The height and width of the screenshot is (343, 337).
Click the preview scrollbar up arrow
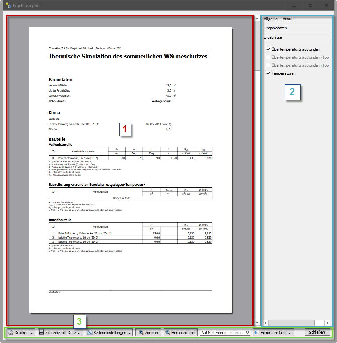click(257, 19)
